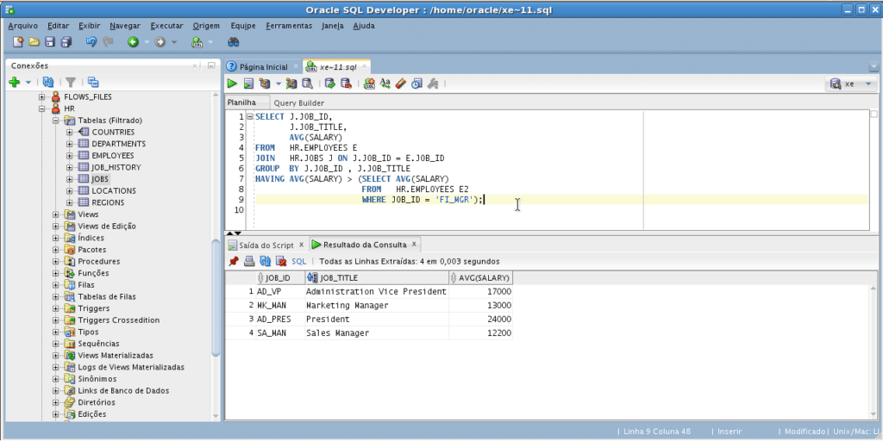Click the eraser Clear icon
The height and width of the screenshot is (441, 883).
pos(400,84)
